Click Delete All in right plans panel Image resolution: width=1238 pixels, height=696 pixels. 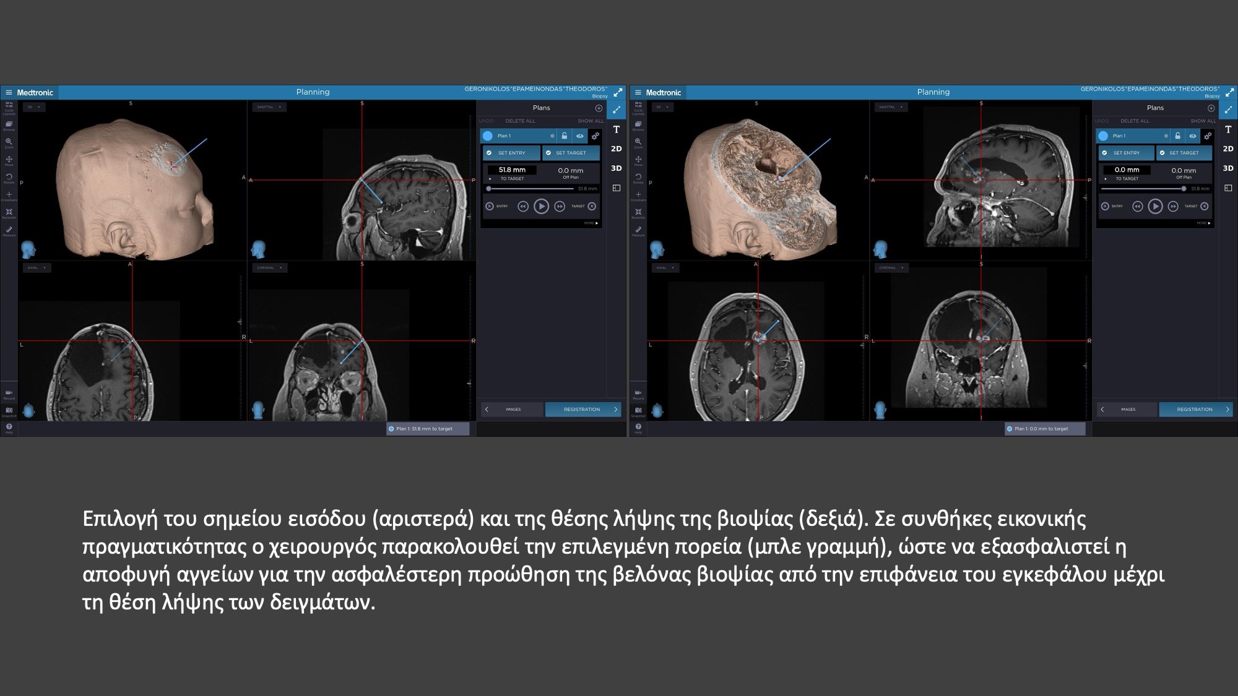(1135, 121)
